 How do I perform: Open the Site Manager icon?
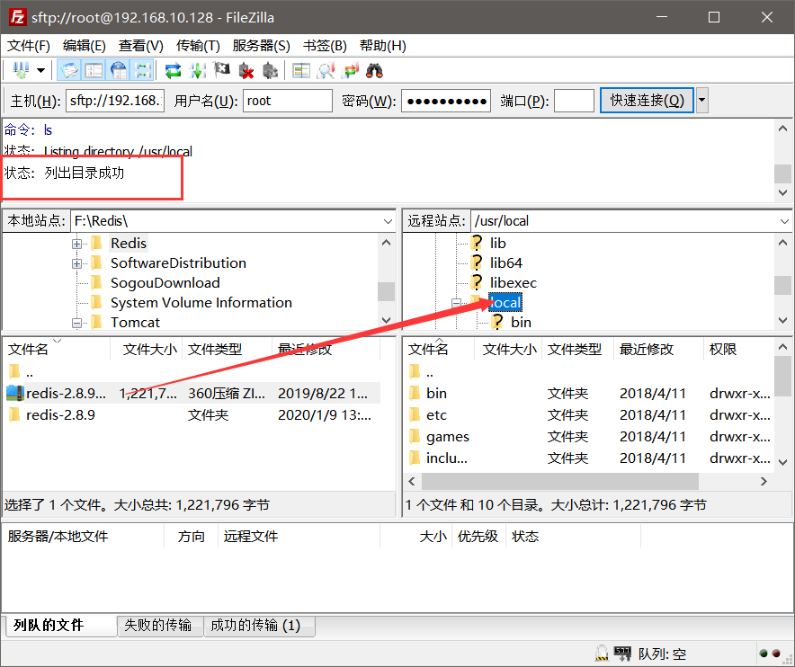coord(21,70)
